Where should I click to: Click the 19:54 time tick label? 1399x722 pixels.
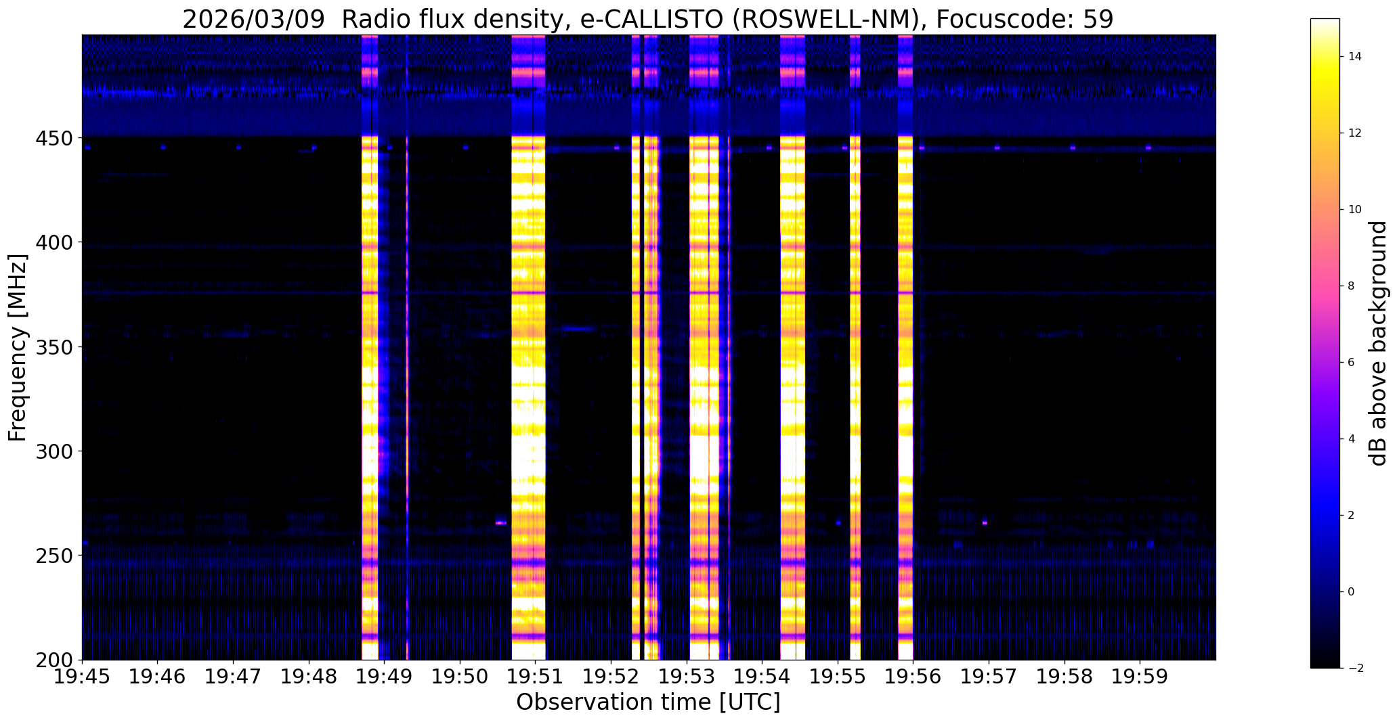pos(762,677)
